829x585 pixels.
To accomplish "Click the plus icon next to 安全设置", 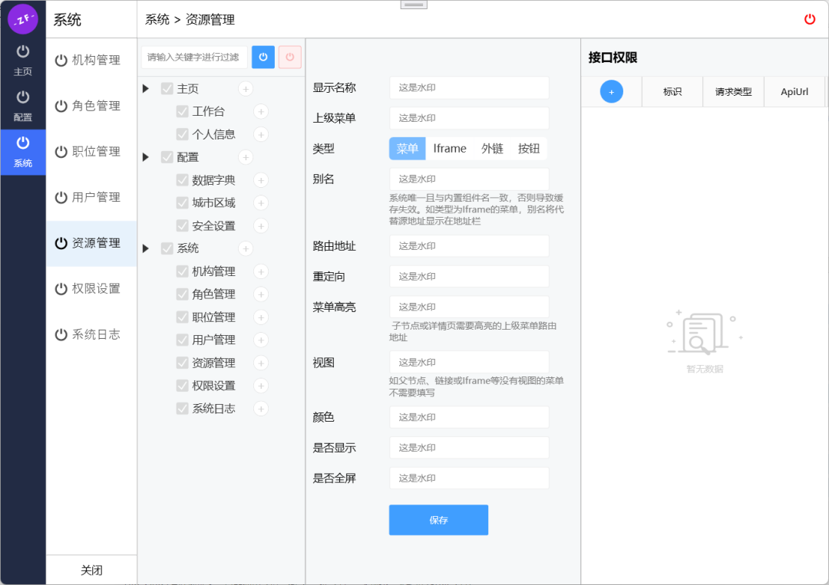I will pyautogui.click(x=261, y=226).
